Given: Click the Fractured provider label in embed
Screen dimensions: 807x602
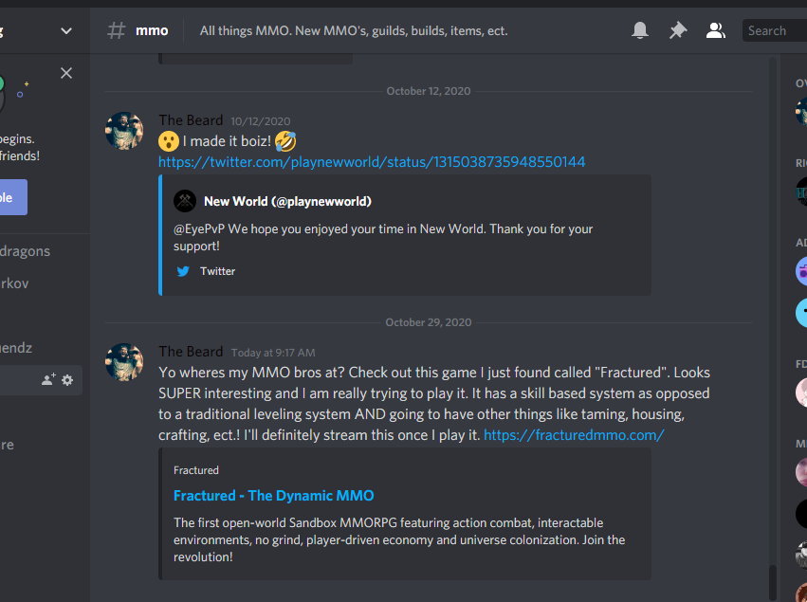Looking at the screenshot, I should 196,470.
